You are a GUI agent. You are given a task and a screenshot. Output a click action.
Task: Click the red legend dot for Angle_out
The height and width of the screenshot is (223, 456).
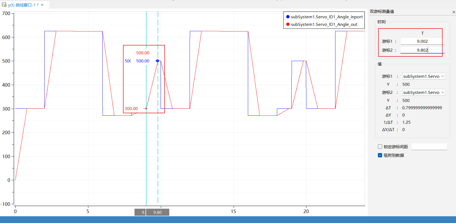[288, 24]
